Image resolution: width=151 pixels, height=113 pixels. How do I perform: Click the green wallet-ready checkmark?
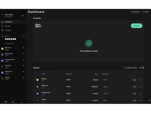click(x=89, y=43)
